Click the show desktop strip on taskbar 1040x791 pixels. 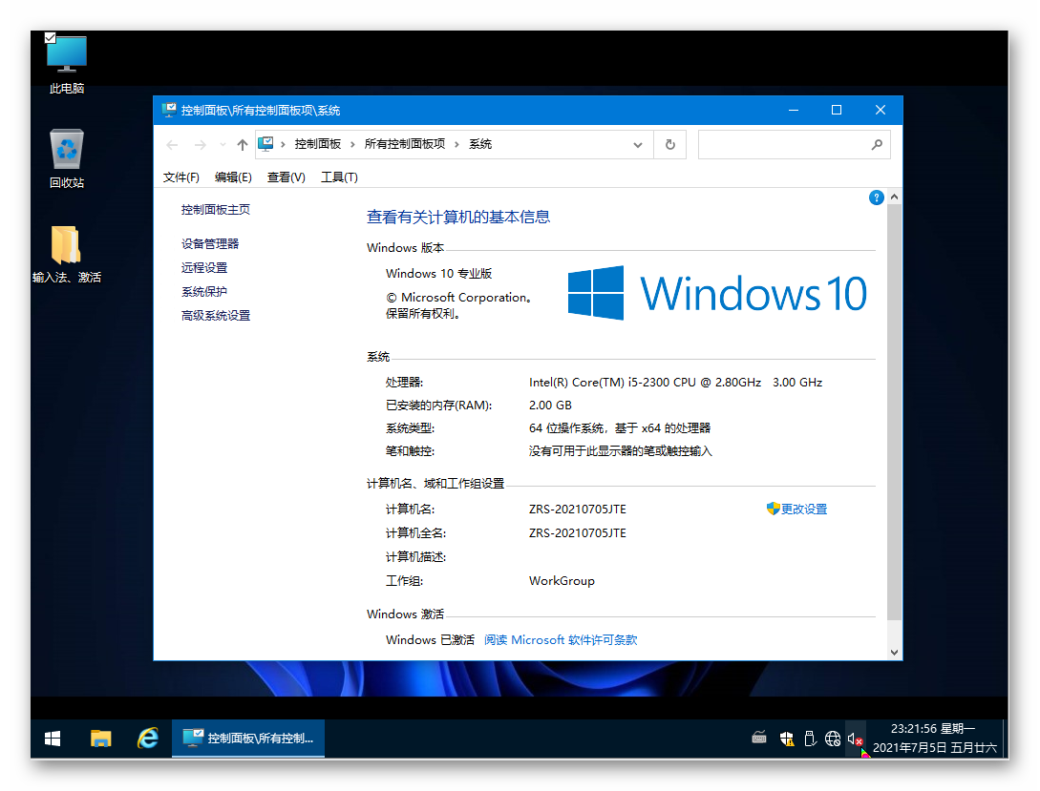pos(1005,739)
